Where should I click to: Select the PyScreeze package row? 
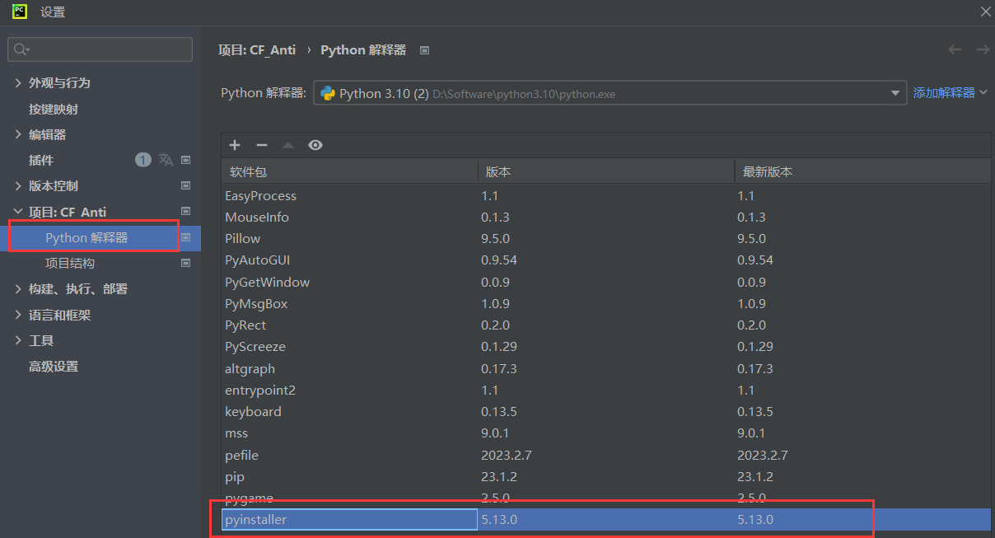pos(606,347)
